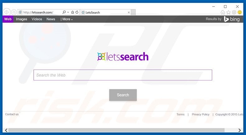Click the horizontal scrollbar right arrow
The width and height of the screenshot is (246, 135).
239,130
